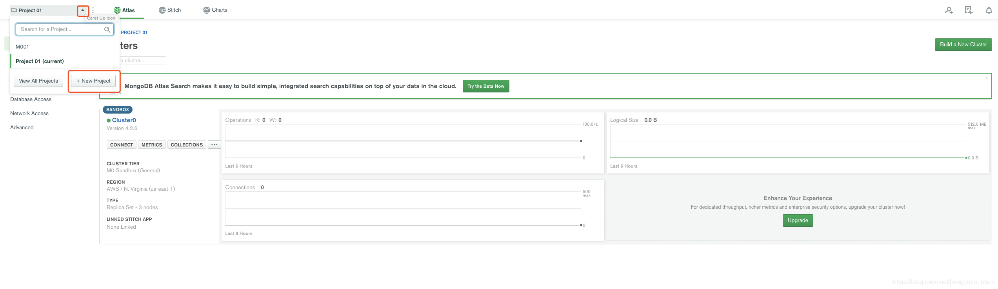Click the COLLECTIONS button
The image size is (998, 289).
coord(187,144)
